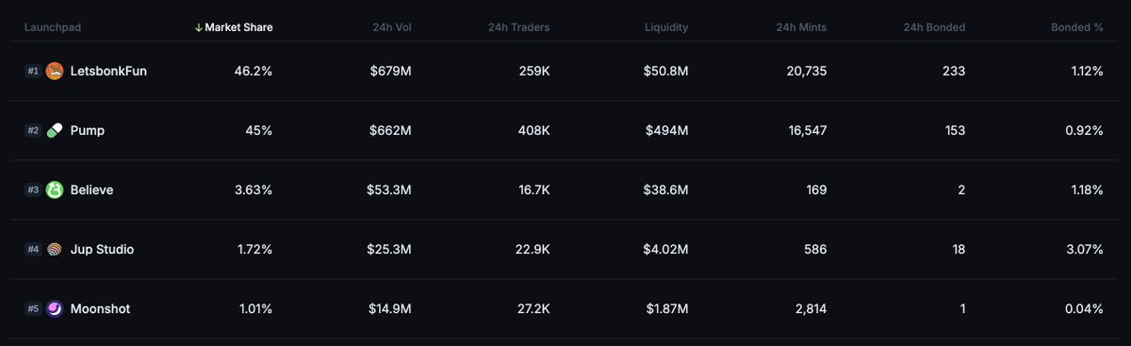Image resolution: width=1131 pixels, height=346 pixels.
Task: Select Pump's $662M volume cell
Action: [391, 130]
